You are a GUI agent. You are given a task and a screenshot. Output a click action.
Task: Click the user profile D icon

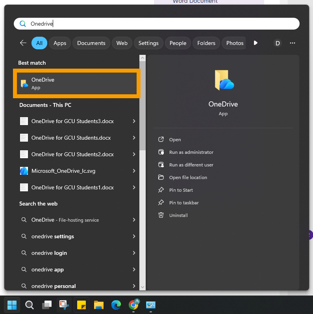[x=278, y=43]
